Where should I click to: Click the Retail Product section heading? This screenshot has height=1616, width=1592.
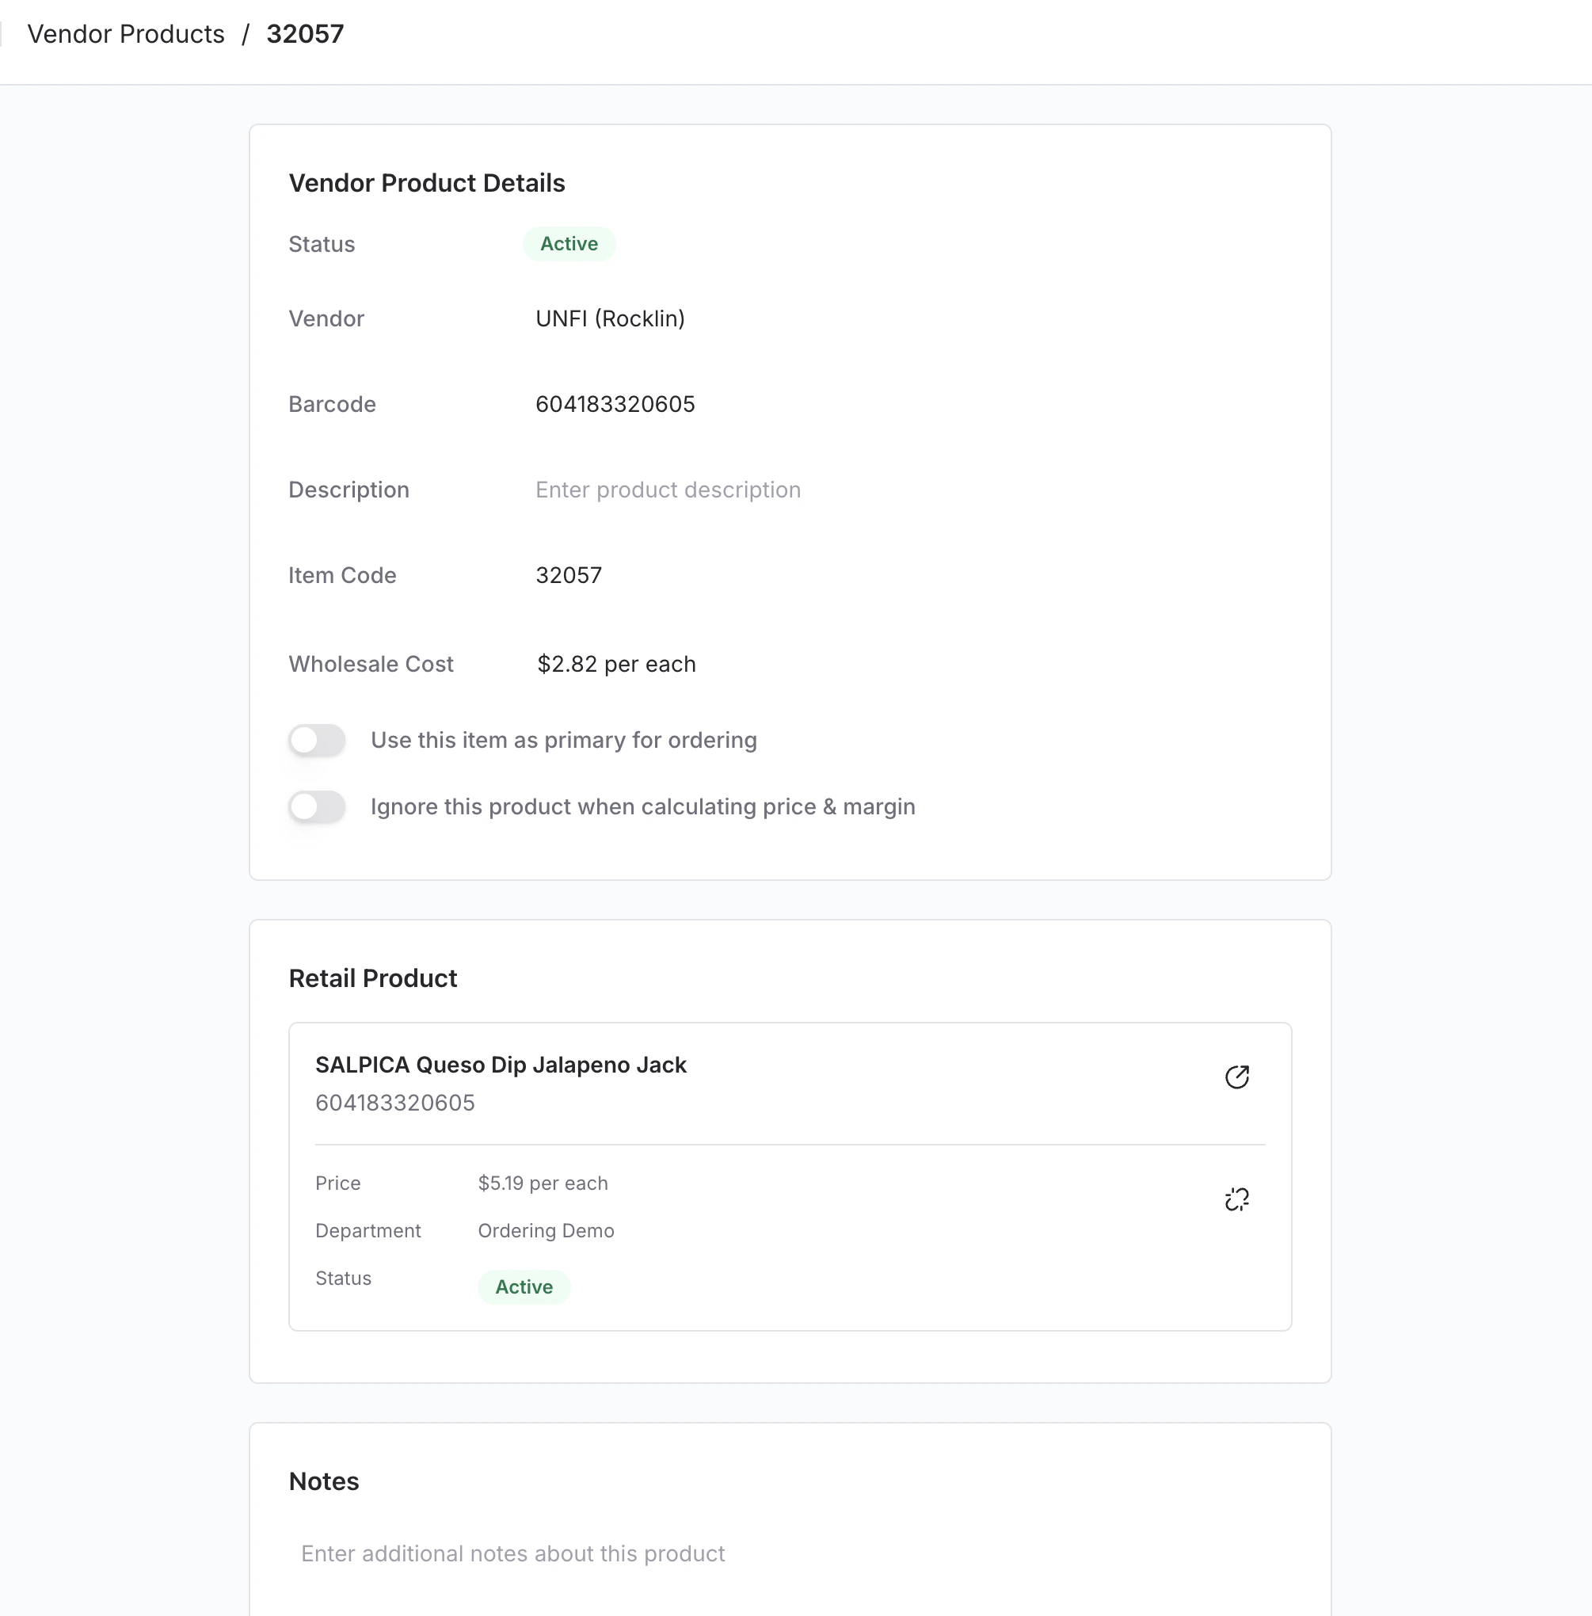point(373,978)
